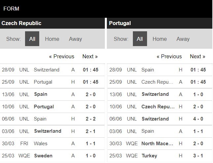Show All matches for Czech Republic
The height and width of the screenshot is (163, 213).
click(x=32, y=39)
